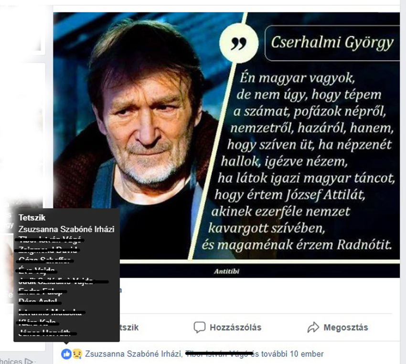
Task: Click the speech bubble comment icon
Action: pos(199,327)
